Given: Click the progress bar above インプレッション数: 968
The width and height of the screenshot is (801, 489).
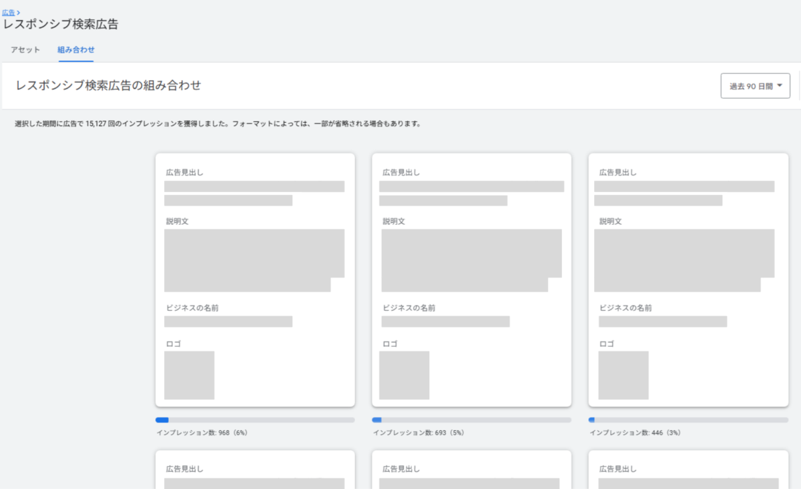Looking at the screenshot, I should (255, 420).
